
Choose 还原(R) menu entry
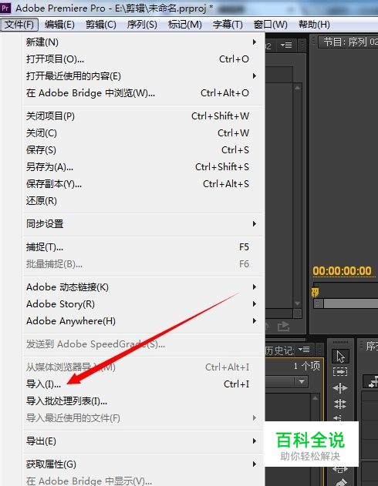[143, 201]
